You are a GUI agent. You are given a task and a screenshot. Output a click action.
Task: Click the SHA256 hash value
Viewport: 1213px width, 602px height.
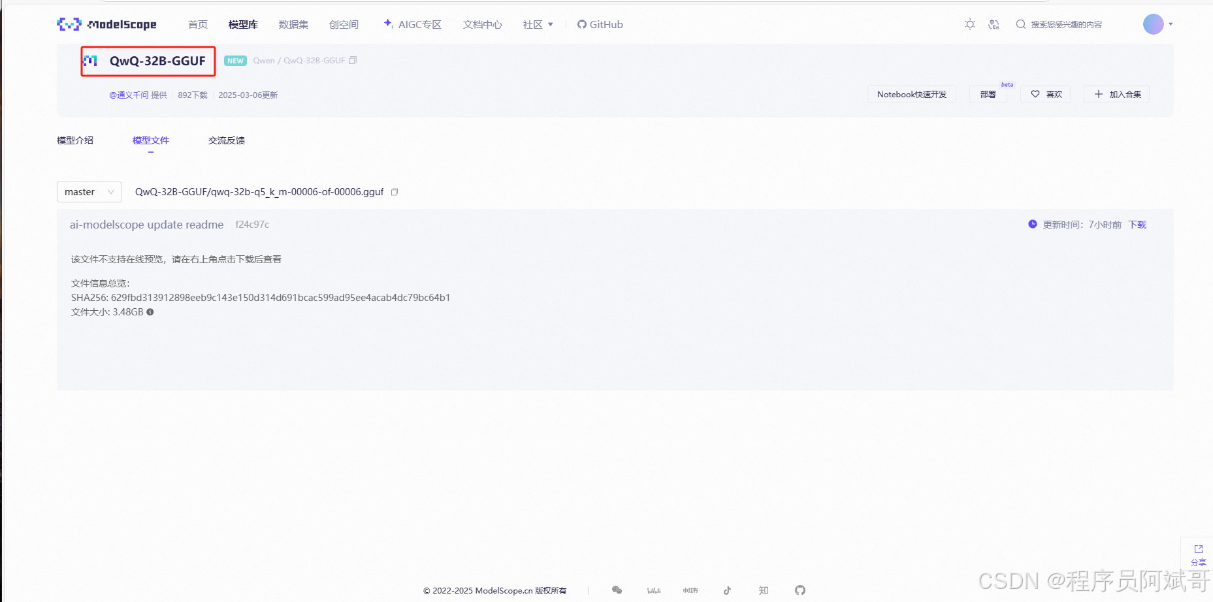[281, 298]
